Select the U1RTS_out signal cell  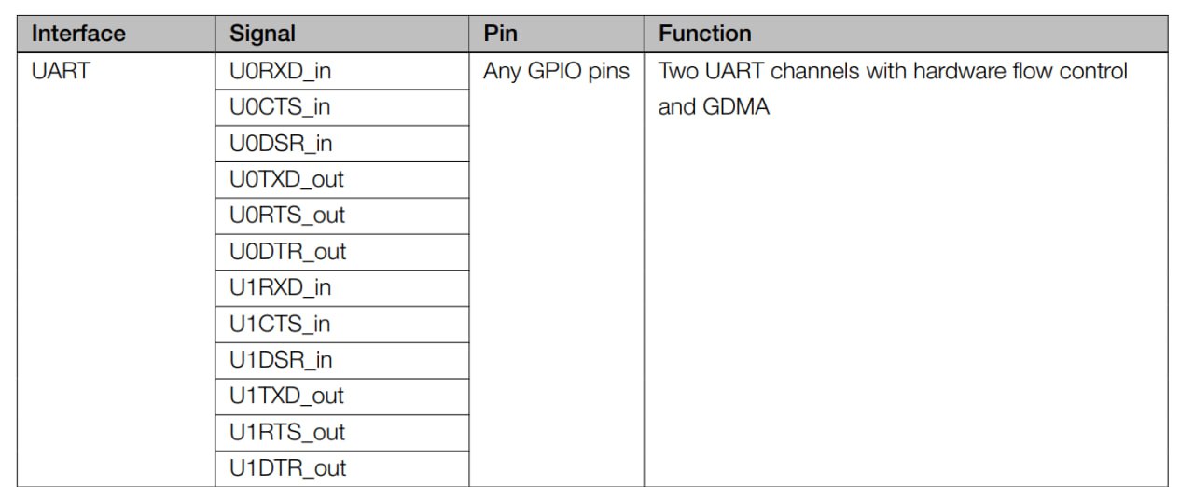coord(286,432)
